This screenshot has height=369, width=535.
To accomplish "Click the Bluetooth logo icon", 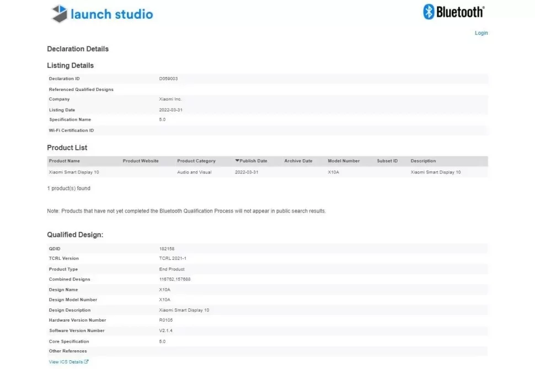I will (x=429, y=12).
